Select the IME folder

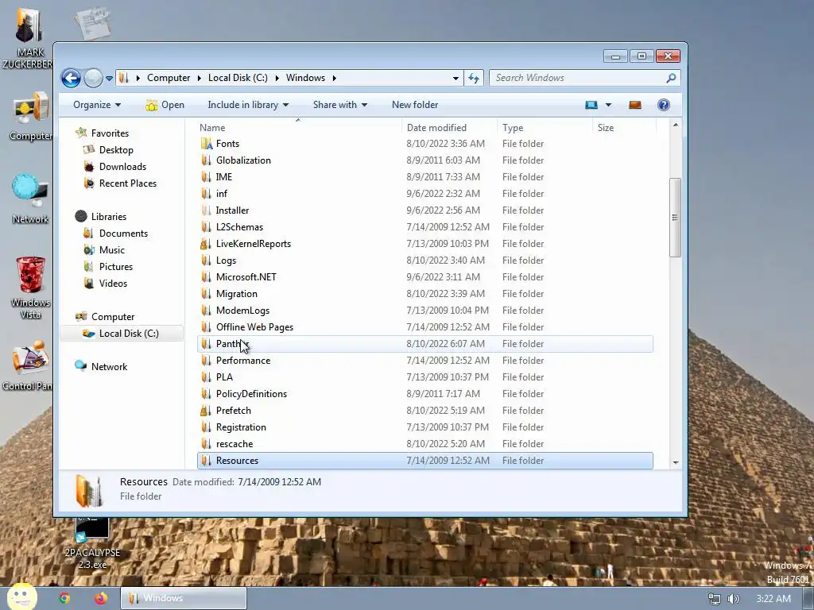pos(223,177)
